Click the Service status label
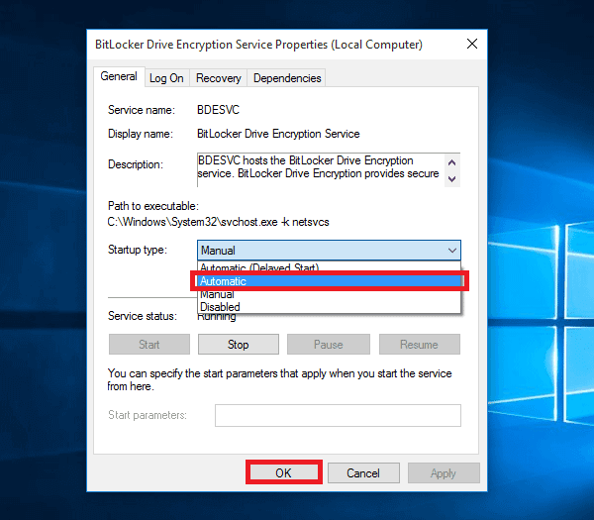Image resolution: width=594 pixels, height=520 pixels. coord(143,316)
